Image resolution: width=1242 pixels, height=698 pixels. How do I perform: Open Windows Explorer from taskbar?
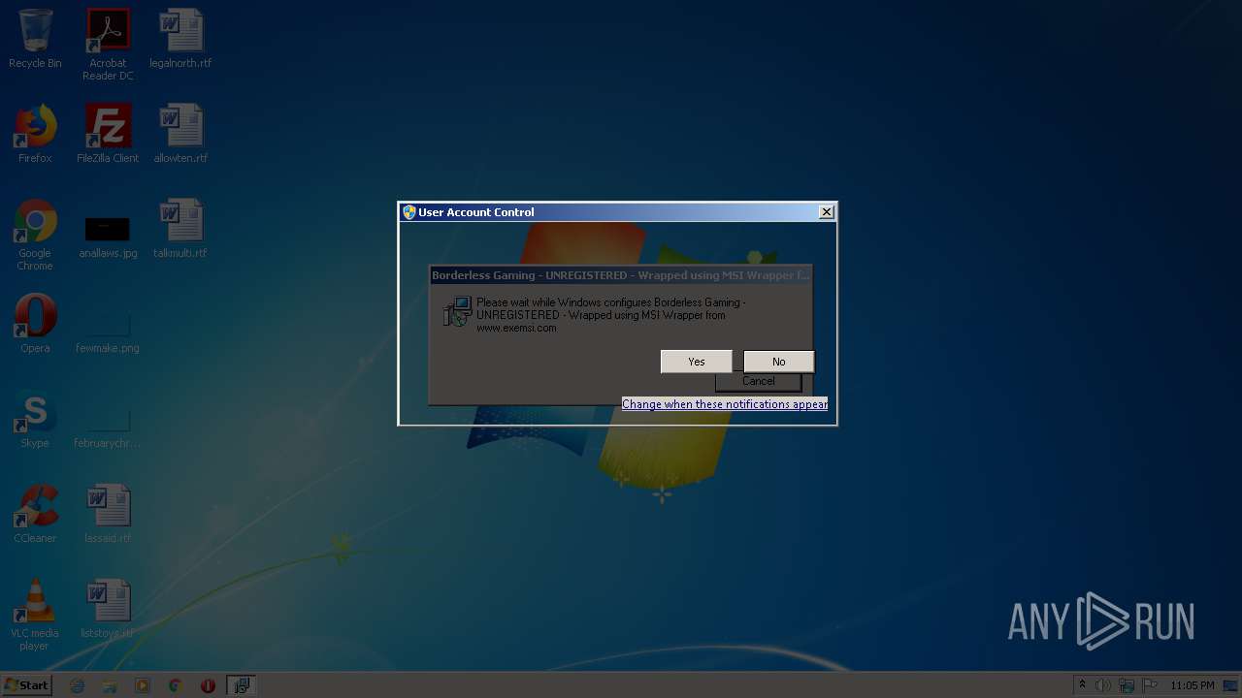coord(110,685)
